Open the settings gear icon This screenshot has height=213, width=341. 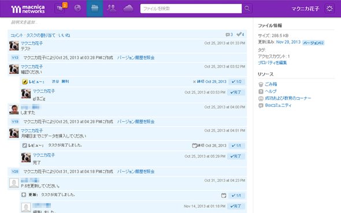coord(329,9)
